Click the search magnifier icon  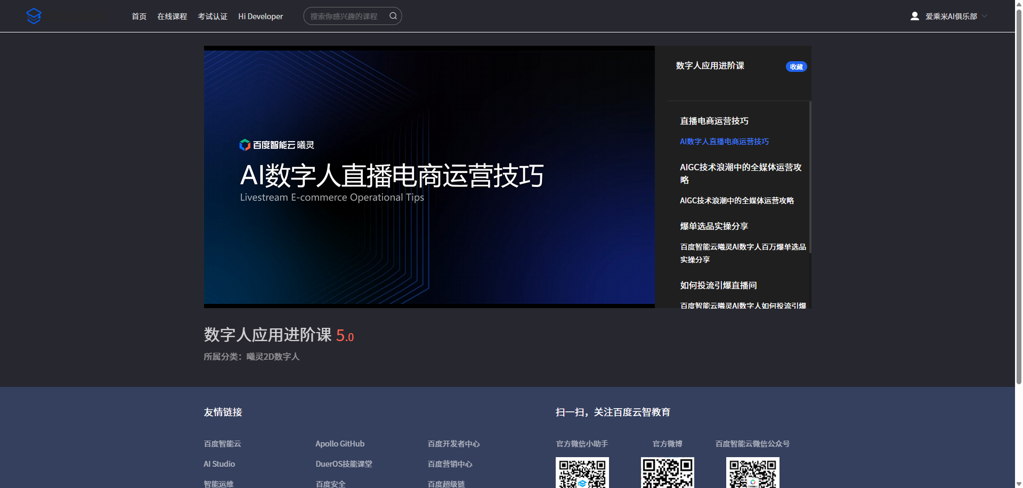point(393,16)
